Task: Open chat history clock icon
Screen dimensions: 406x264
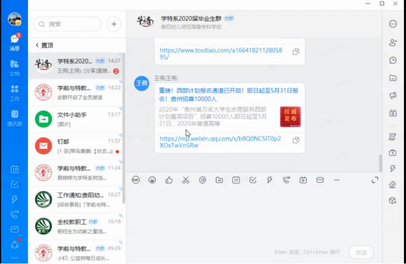Action: 393,61
